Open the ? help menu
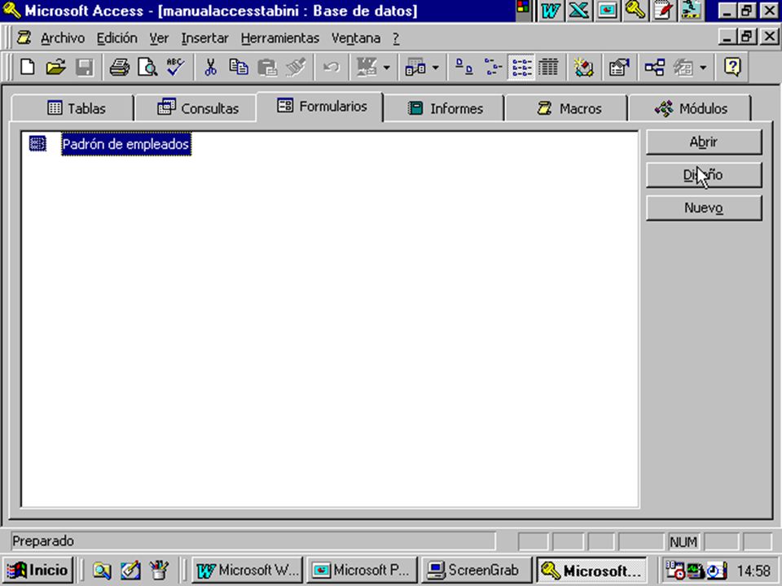Viewport: 782px width, 586px height. tap(396, 38)
